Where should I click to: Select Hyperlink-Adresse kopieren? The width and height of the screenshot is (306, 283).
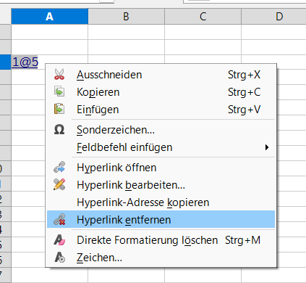tap(161, 202)
